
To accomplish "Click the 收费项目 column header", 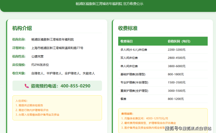I will [x=126, y=41].
